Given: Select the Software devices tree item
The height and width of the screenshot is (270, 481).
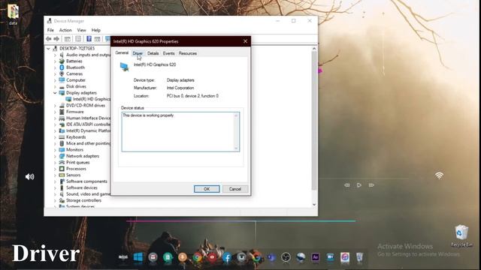Looking at the screenshot, I should [82, 187].
